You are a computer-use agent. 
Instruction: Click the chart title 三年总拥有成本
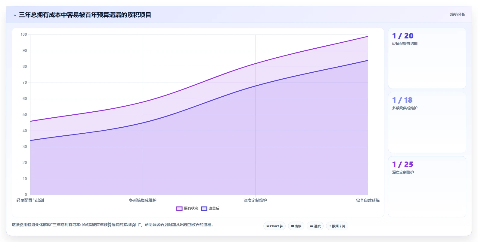click(x=85, y=15)
